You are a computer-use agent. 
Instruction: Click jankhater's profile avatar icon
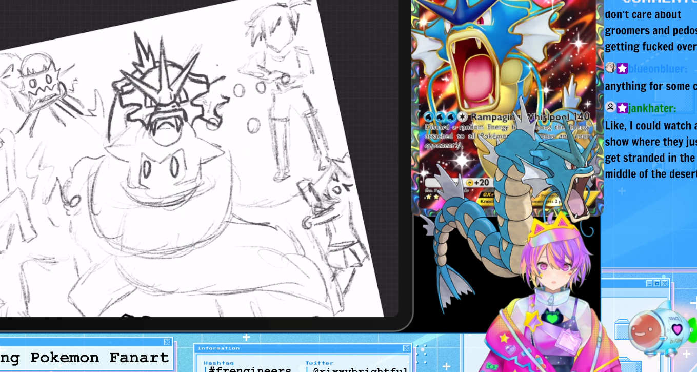(610, 107)
